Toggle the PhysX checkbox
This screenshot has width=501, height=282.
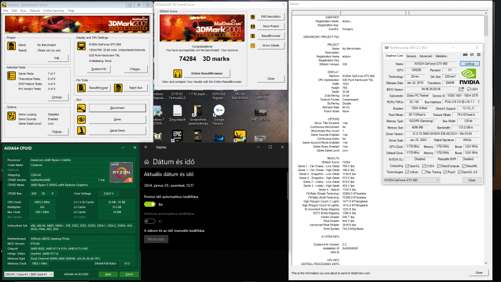coord(445,172)
